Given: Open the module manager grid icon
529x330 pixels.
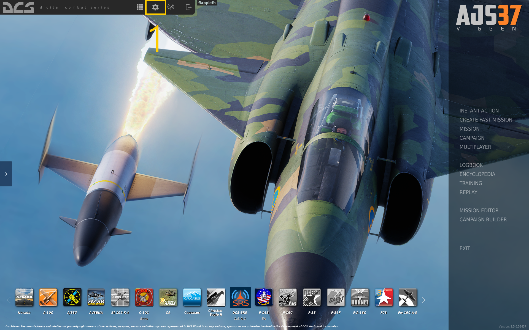Looking at the screenshot, I should (x=140, y=7).
